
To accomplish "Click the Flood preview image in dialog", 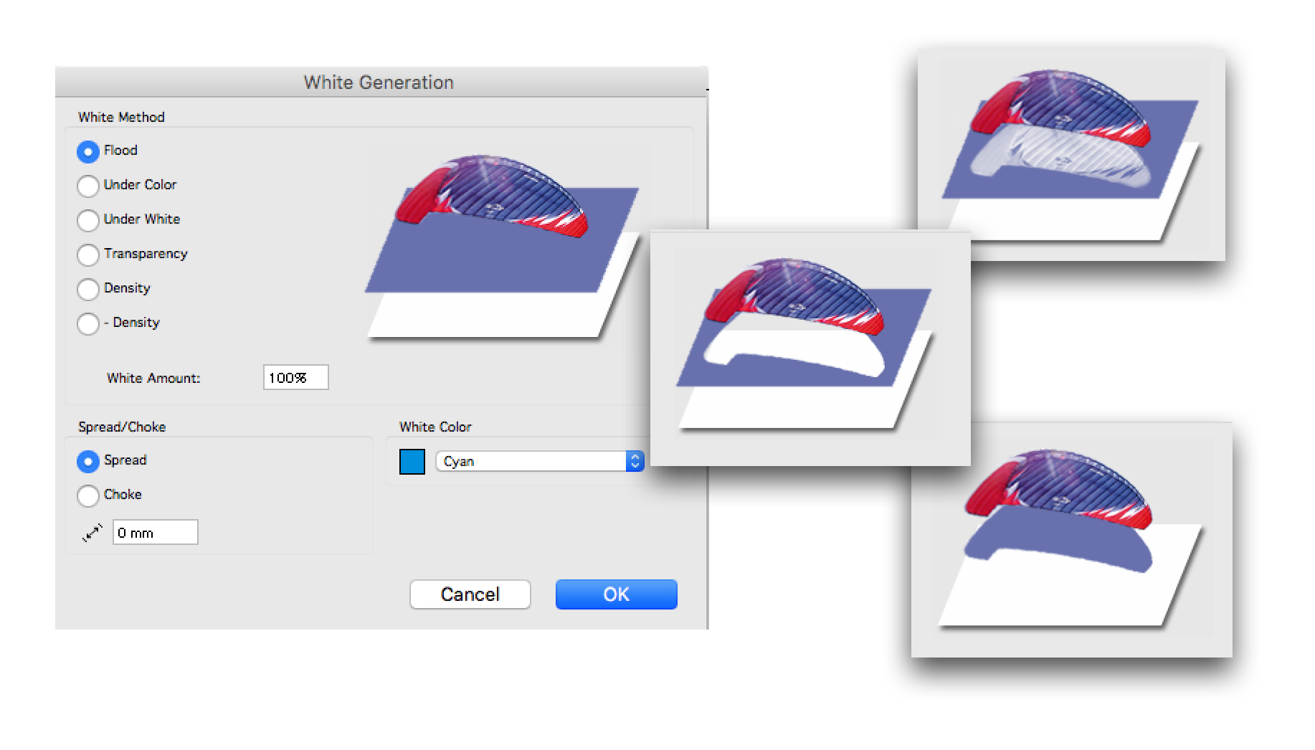I will 502,244.
